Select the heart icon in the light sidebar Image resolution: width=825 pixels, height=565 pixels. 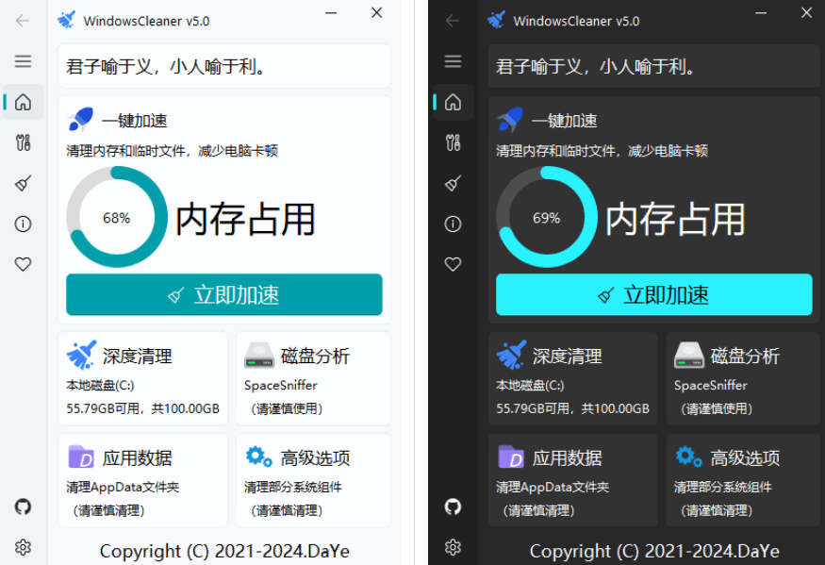23,264
